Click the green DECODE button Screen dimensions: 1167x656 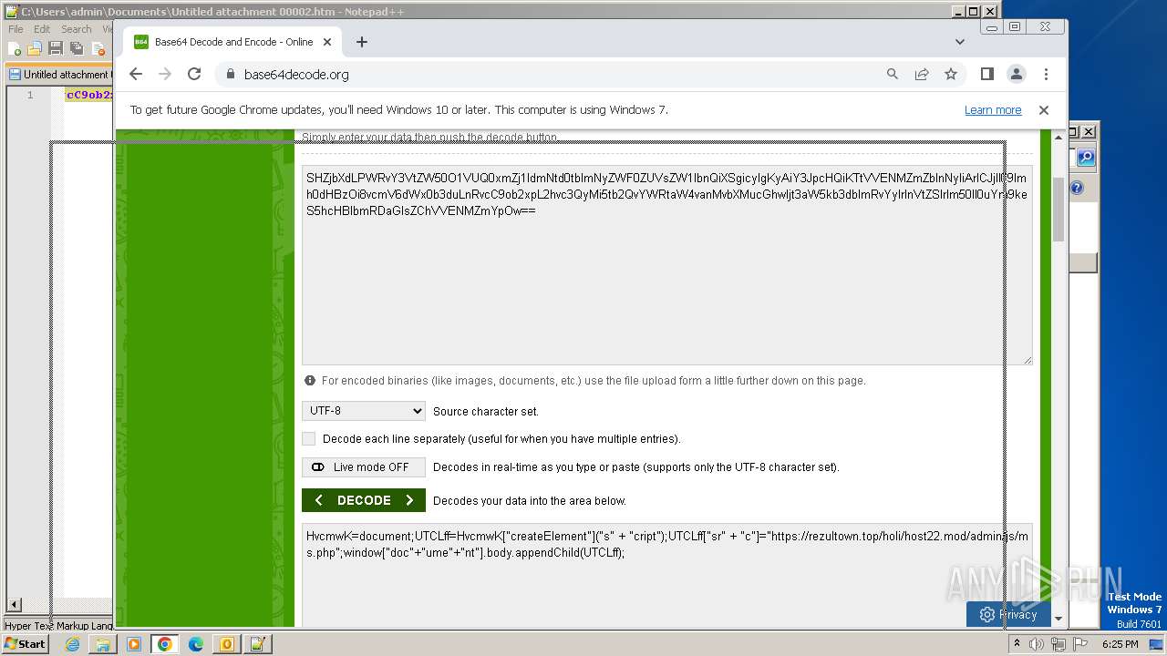click(x=364, y=500)
